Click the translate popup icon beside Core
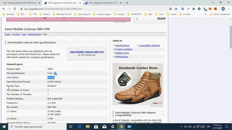The width and height of the screenshot is (232, 130). (55, 73)
